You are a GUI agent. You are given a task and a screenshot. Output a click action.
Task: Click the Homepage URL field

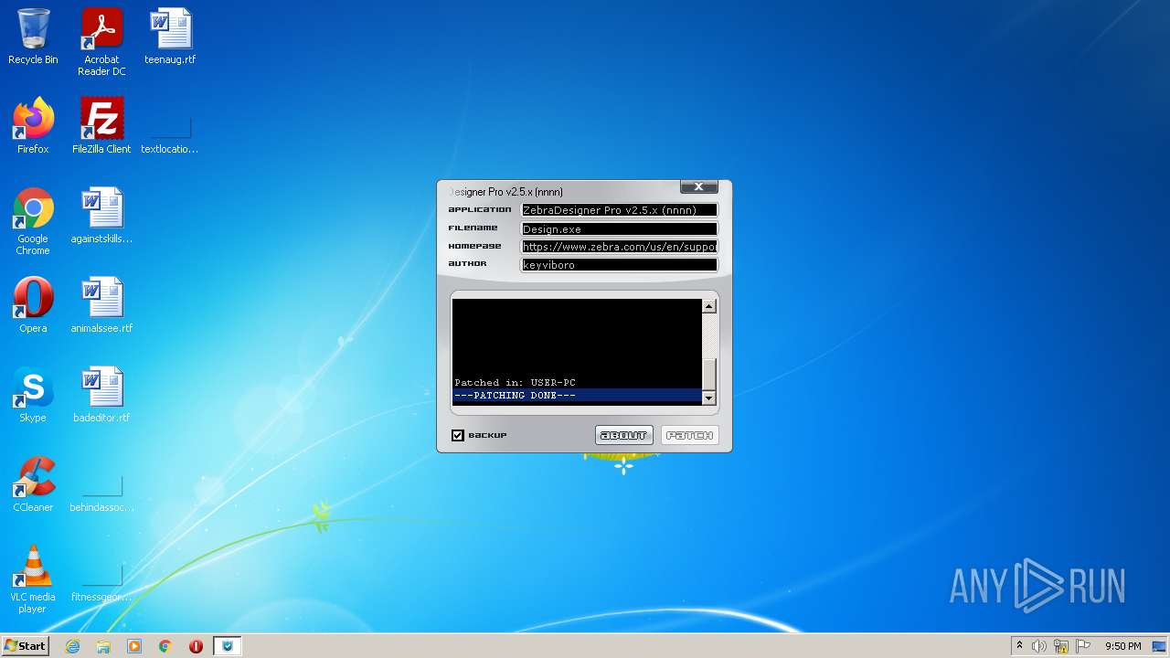pos(619,247)
